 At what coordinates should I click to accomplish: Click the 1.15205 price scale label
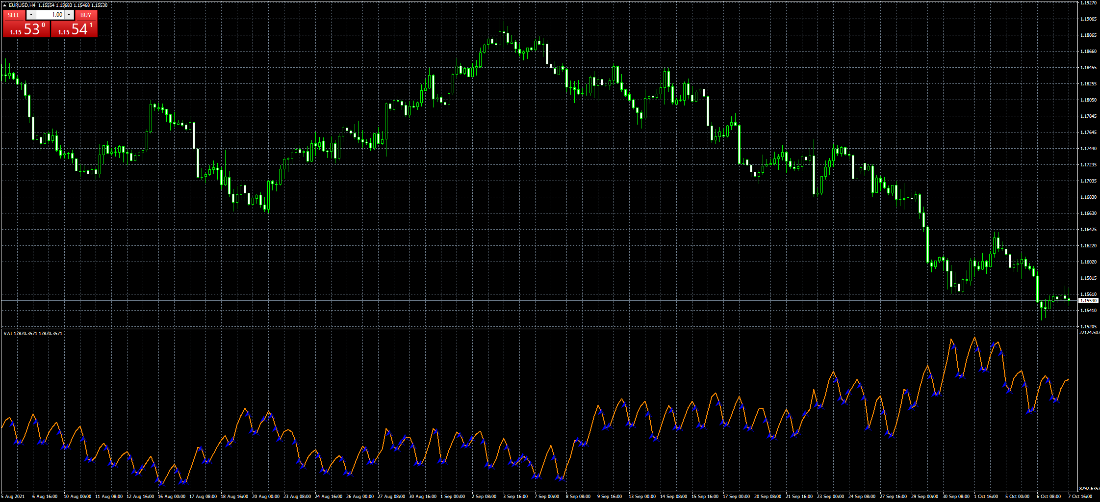point(1088,326)
